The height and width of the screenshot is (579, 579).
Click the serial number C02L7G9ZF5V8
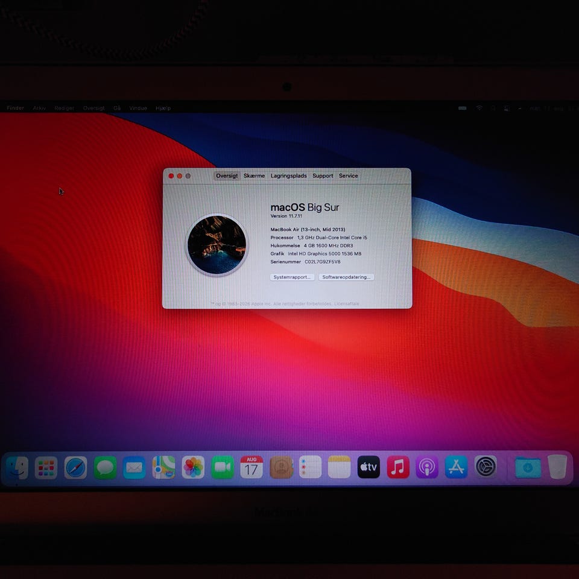click(322, 262)
